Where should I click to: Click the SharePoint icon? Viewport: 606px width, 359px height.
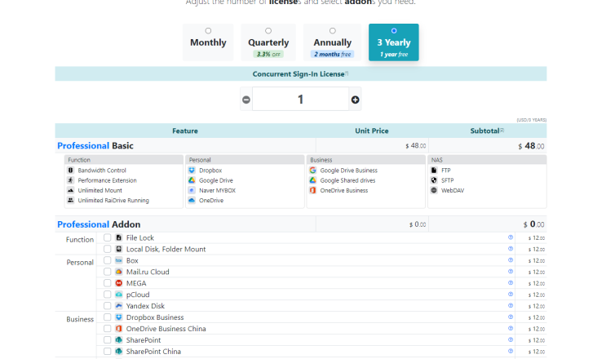tap(119, 340)
